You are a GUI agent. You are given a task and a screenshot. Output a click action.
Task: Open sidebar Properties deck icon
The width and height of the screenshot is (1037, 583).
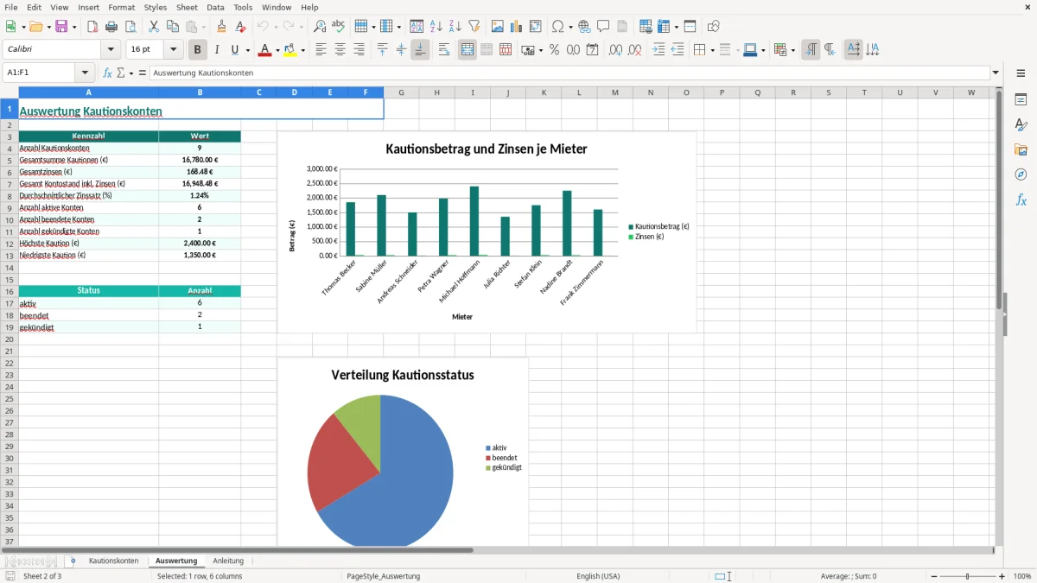coord(1021,100)
